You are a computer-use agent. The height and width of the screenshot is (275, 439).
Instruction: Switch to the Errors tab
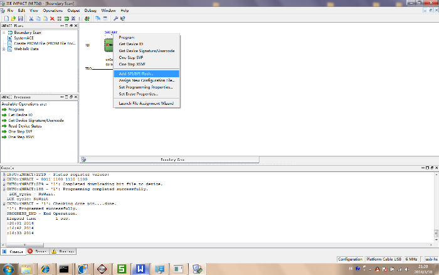pos(38,251)
